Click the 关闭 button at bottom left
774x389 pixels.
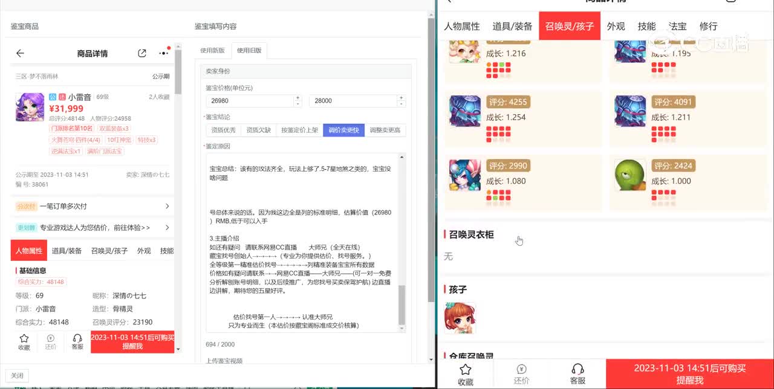[17, 376]
